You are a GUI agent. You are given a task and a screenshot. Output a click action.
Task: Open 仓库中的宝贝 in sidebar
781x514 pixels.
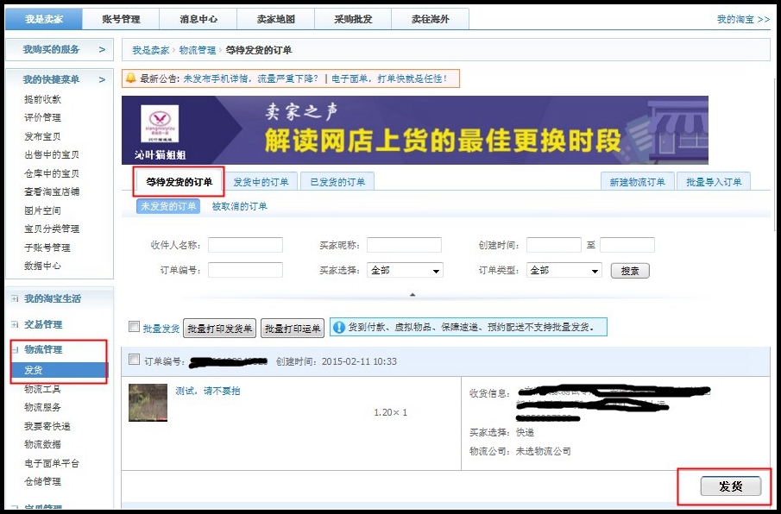click(52, 173)
